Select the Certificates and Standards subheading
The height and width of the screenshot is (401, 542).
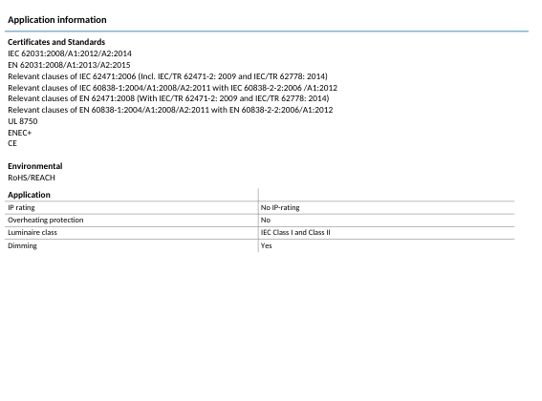click(56, 42)
